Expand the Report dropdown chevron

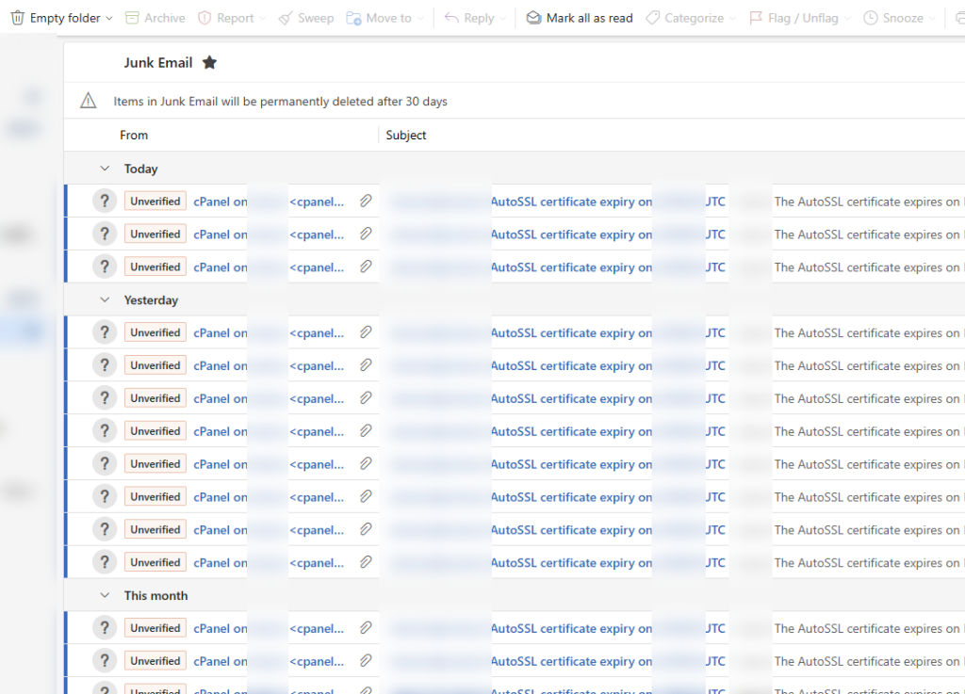click(263, 19)
